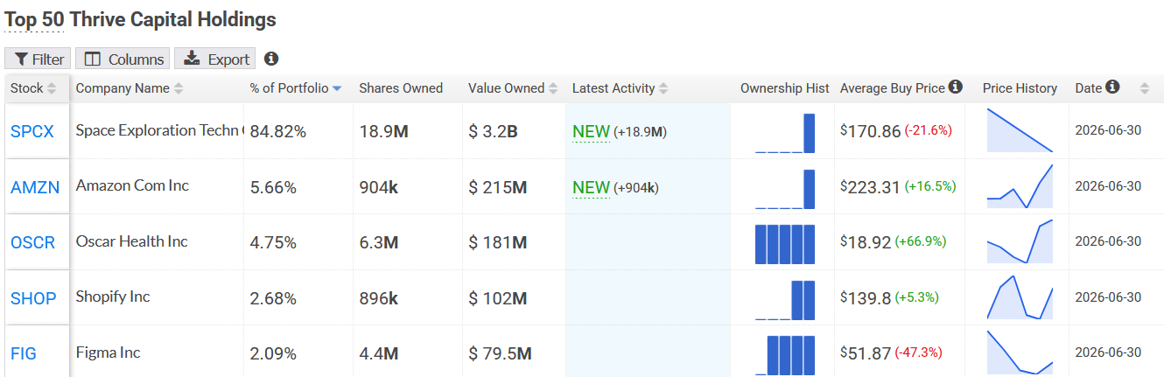1164x377 pixels.
Task: Open the Filter options
Action: 38,59
